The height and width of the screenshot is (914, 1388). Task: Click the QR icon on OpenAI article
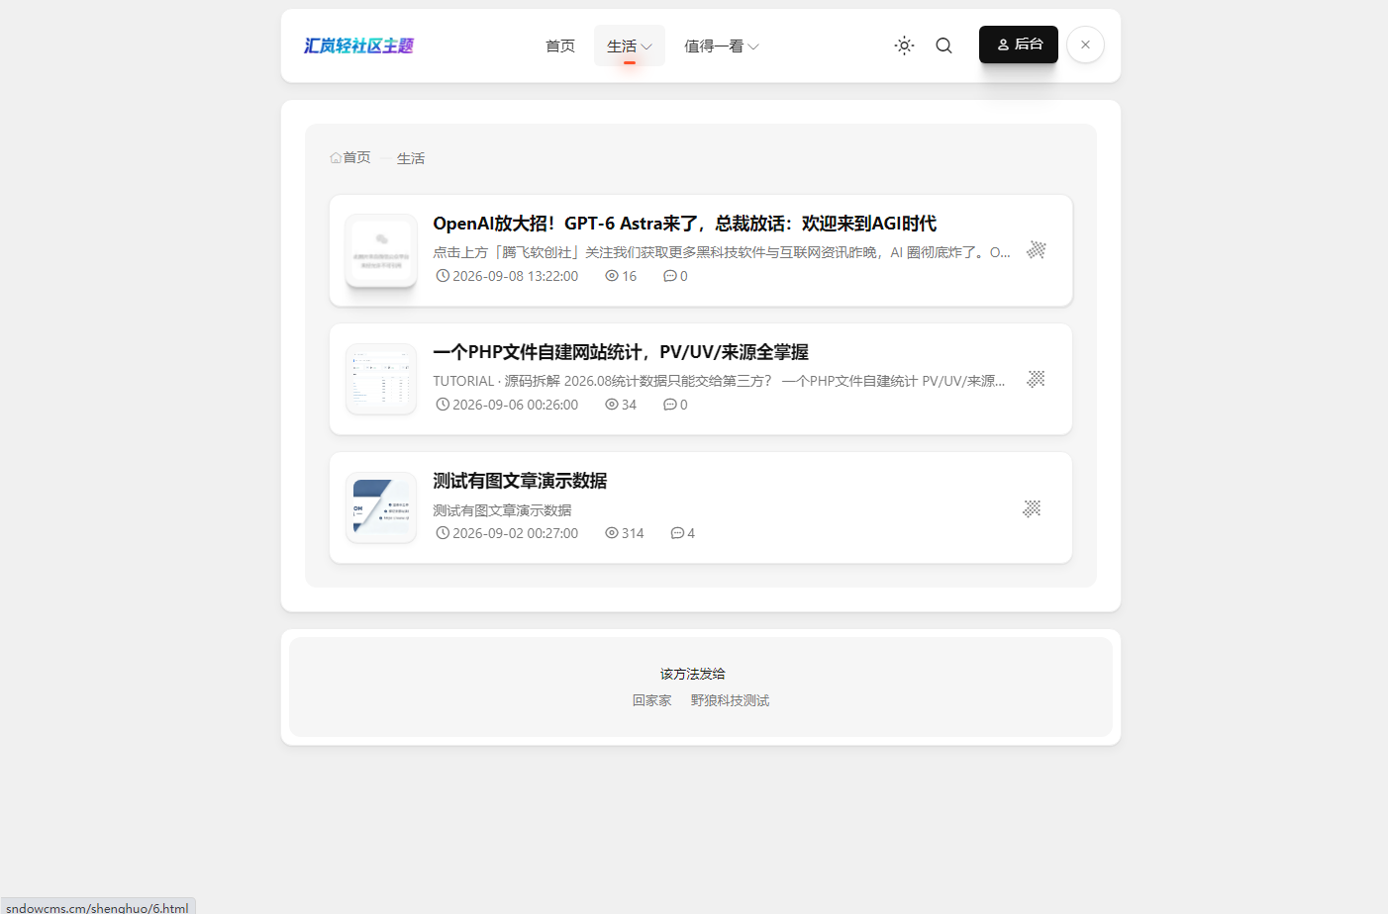pyautogui.click(x=1037, y=249)
